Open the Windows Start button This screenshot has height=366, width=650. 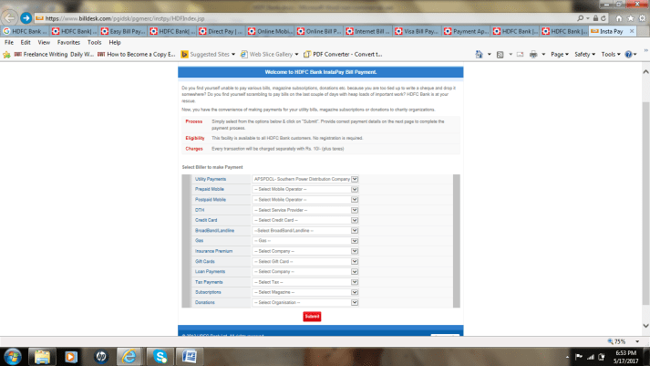(13, 357)
